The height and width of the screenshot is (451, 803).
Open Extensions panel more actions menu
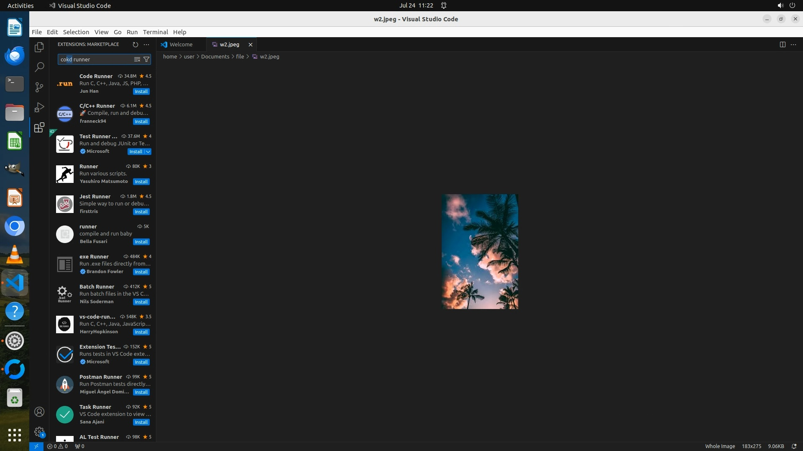[x=146, y=44]
